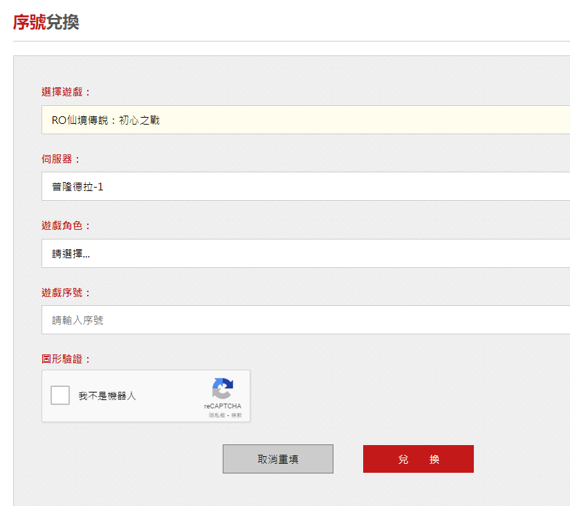Click the 圖形驗證 section label
570x506 pixels.
coord(66,359)
